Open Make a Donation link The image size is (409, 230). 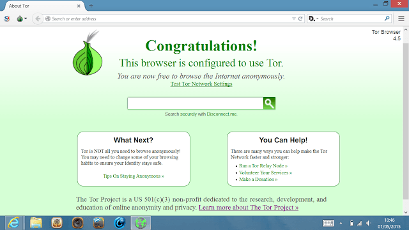click(258, 180)
